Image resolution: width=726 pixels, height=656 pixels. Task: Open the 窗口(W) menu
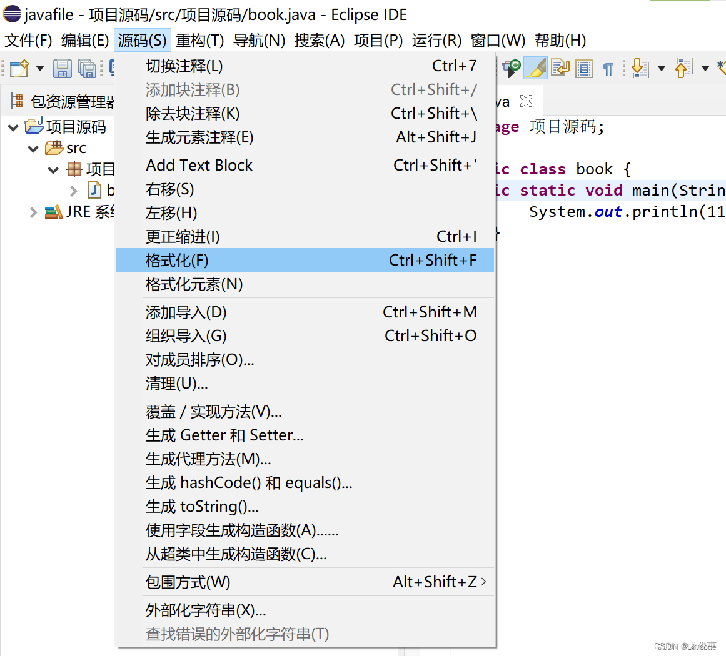[x=498, y=41]
